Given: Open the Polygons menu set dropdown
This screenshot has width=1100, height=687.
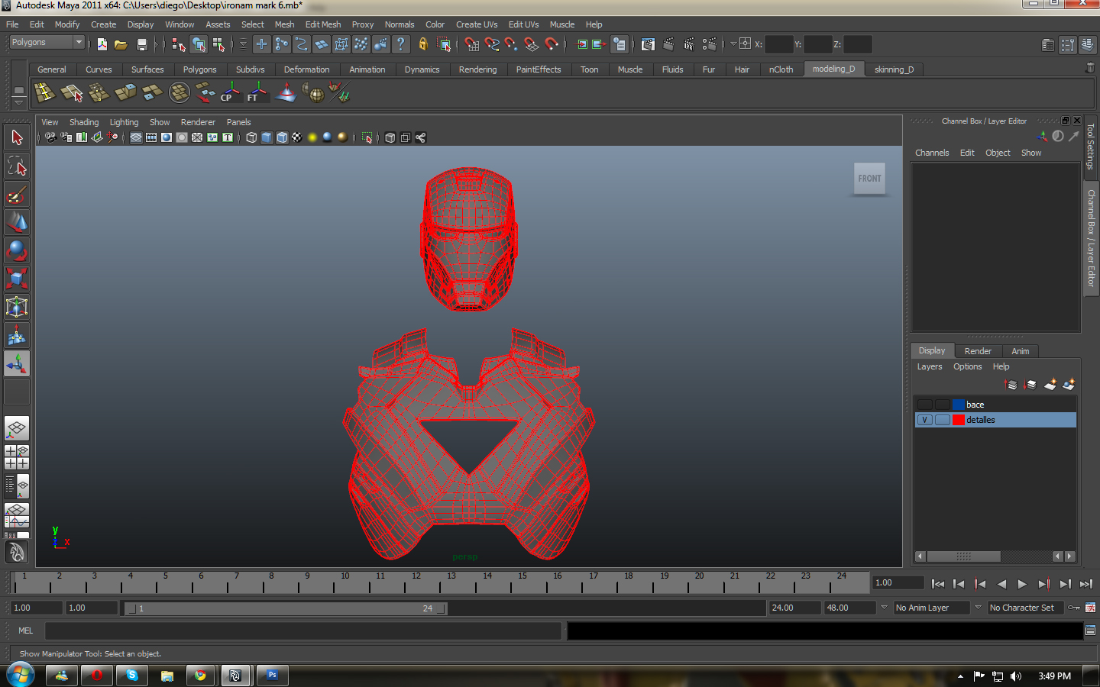Looking at the screenshot, I should click(x=47, y=43).
